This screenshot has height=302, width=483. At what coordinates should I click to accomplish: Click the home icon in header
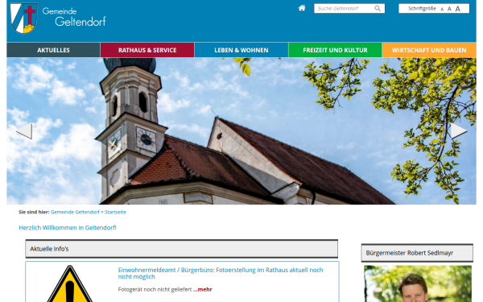click(302, 8)
